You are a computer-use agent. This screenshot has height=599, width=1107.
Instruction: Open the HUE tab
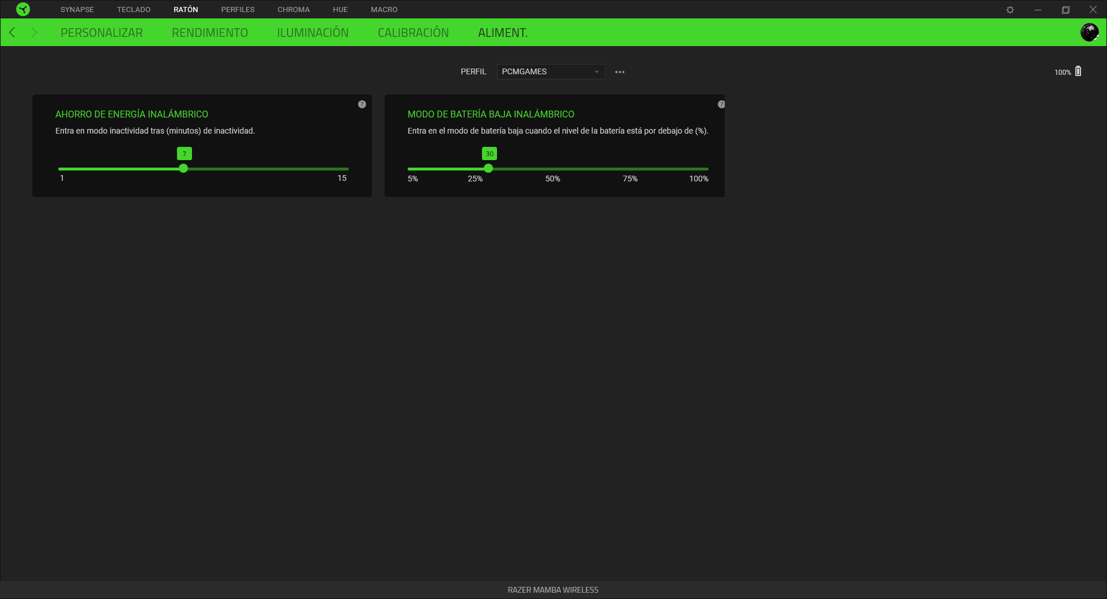[340, 10]
